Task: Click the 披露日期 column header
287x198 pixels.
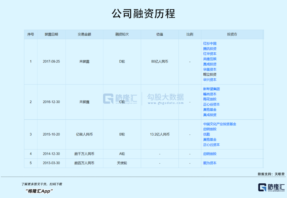Action: 51,34
